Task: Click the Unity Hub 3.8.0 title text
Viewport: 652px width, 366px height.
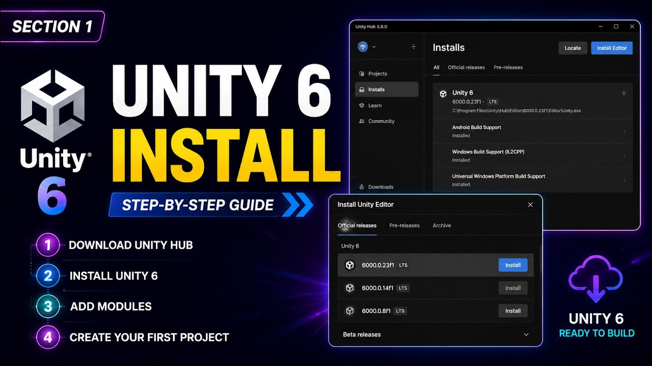Action: click(x=371, y=26)
